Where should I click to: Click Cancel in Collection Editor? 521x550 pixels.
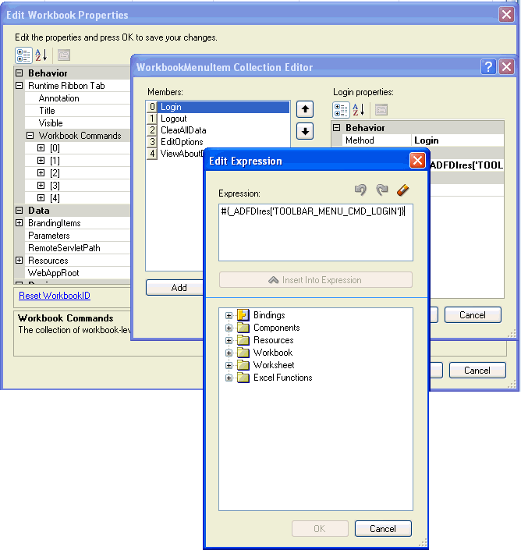(x=473, y=315)
